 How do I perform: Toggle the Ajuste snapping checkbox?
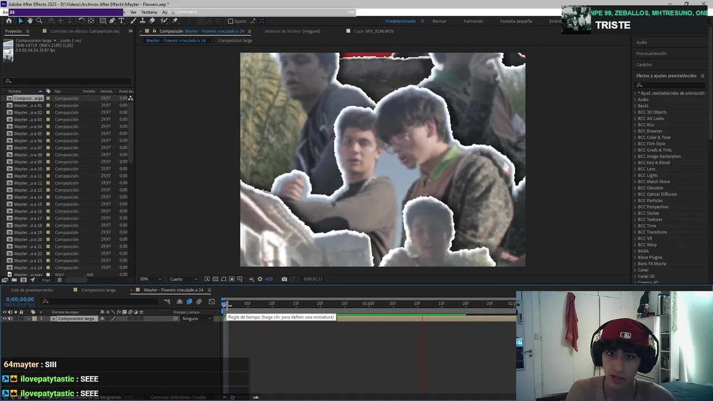[231, 21]
